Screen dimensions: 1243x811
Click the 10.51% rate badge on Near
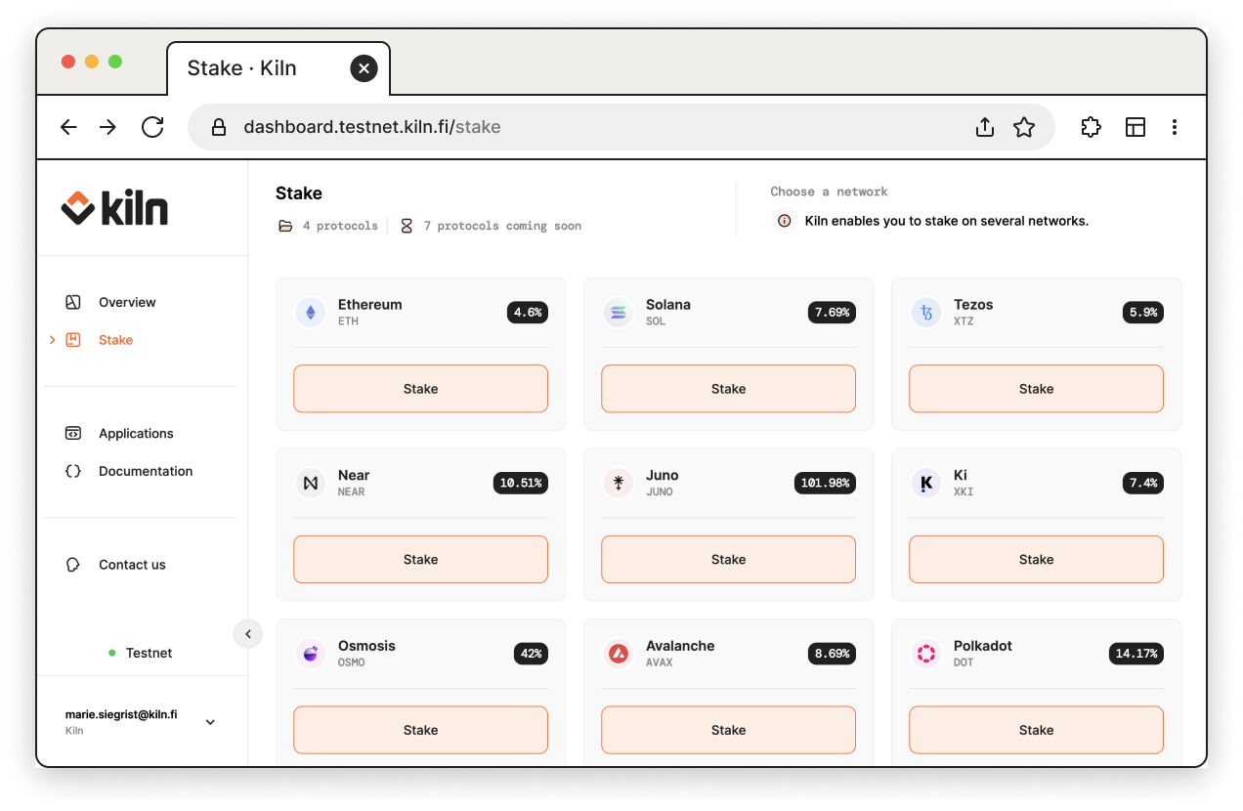pos(521,483)
